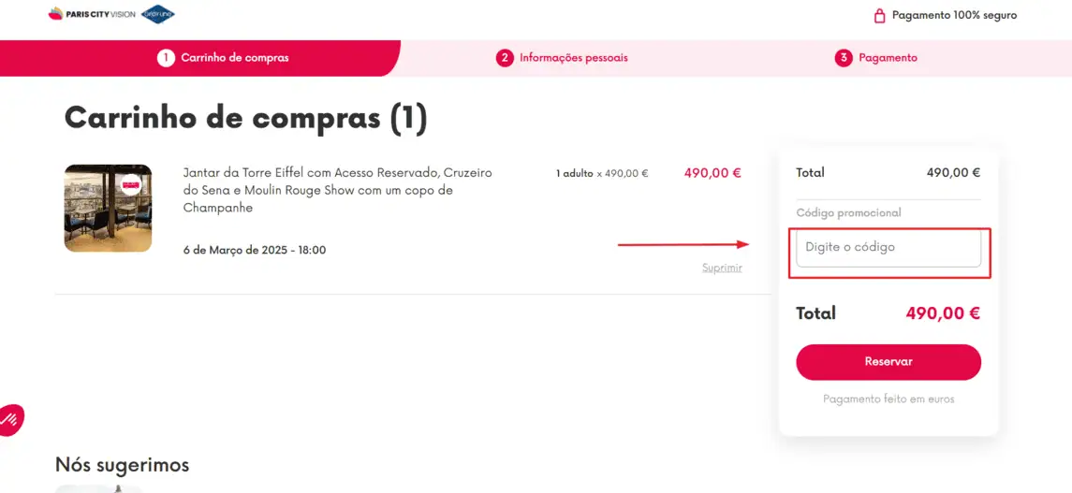This screenshot has height=493, width=1072.
Task: Click the step 2 number circle
Action: tap(505, 58)
